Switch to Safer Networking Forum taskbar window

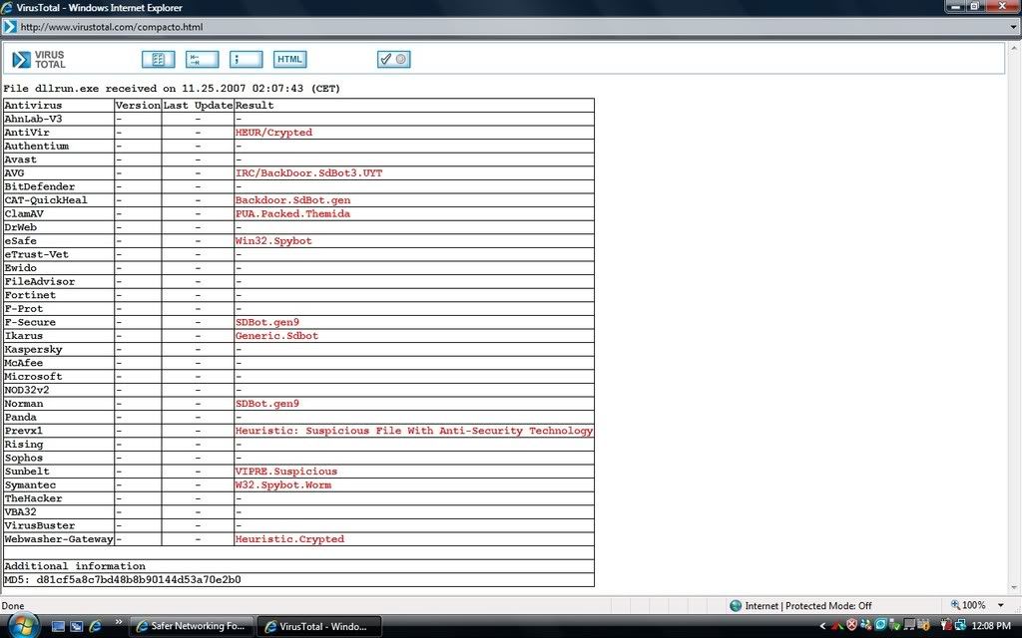191,626
